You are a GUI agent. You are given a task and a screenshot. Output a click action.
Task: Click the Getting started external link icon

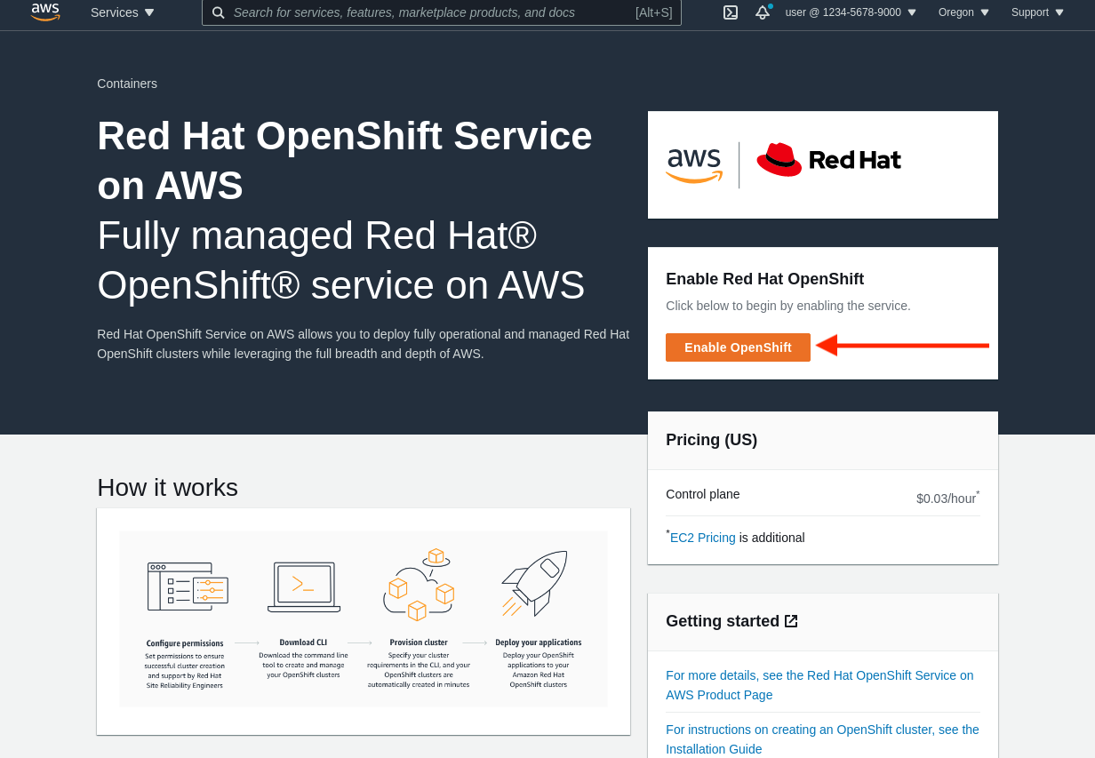click(x=791, y=620)
